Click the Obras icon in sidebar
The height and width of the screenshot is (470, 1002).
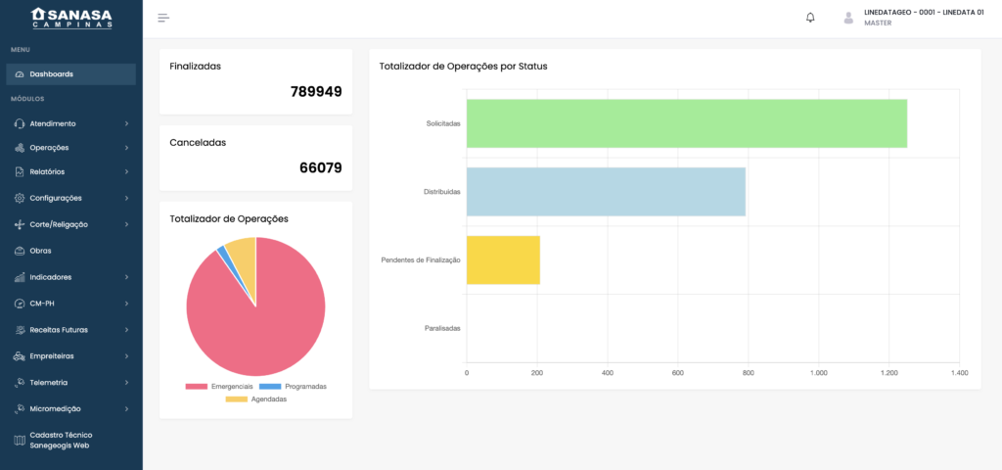(x=20, y=251)
